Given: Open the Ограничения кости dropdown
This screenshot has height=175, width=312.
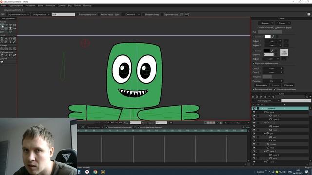Looking at the screenshot, I should (x=18, y=14).
